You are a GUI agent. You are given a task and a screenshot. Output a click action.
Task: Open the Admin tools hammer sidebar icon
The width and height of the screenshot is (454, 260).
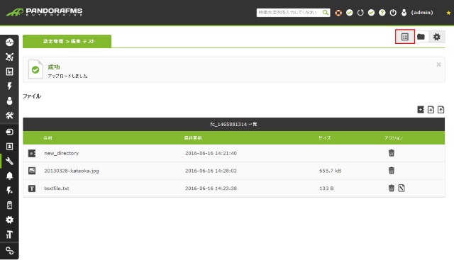[x=9, y=234]
